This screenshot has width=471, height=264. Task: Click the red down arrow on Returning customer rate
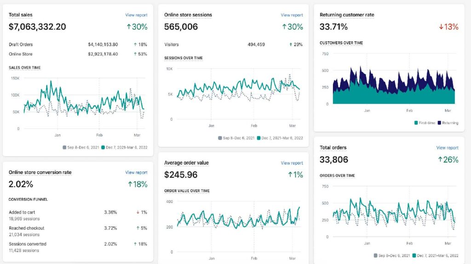441,27
